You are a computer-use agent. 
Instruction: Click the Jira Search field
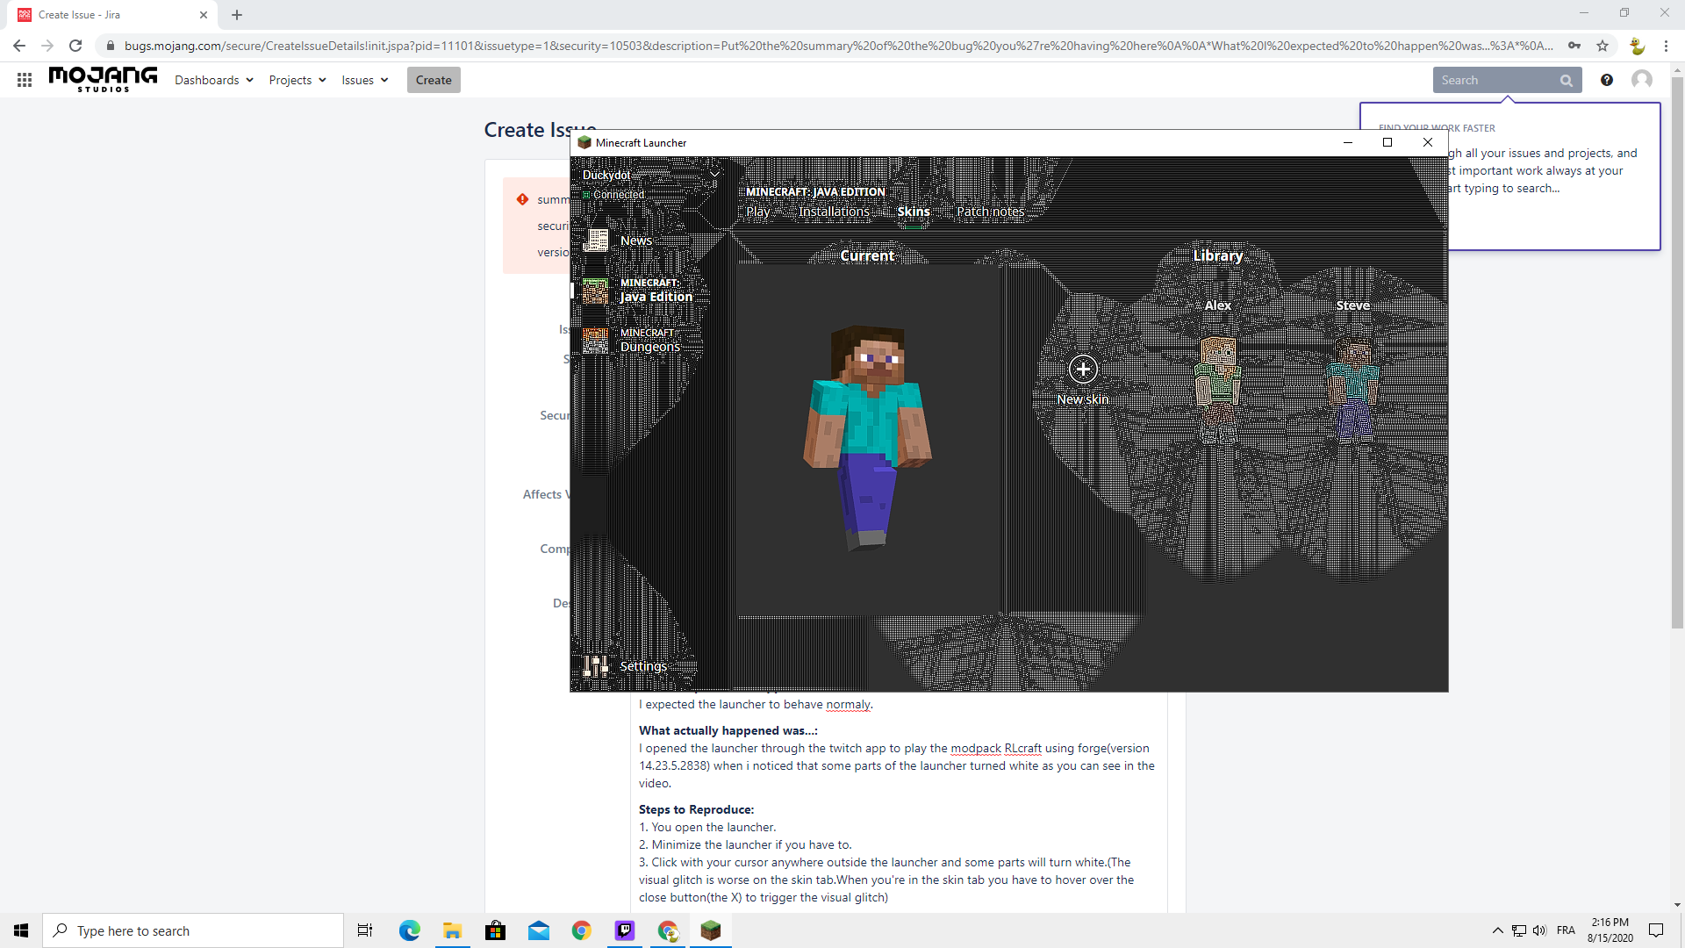(x=1496, y=80)
